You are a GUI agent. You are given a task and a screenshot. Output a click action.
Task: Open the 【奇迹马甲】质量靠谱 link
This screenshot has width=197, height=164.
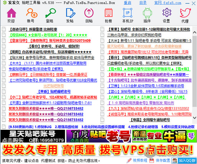(33, 29)
